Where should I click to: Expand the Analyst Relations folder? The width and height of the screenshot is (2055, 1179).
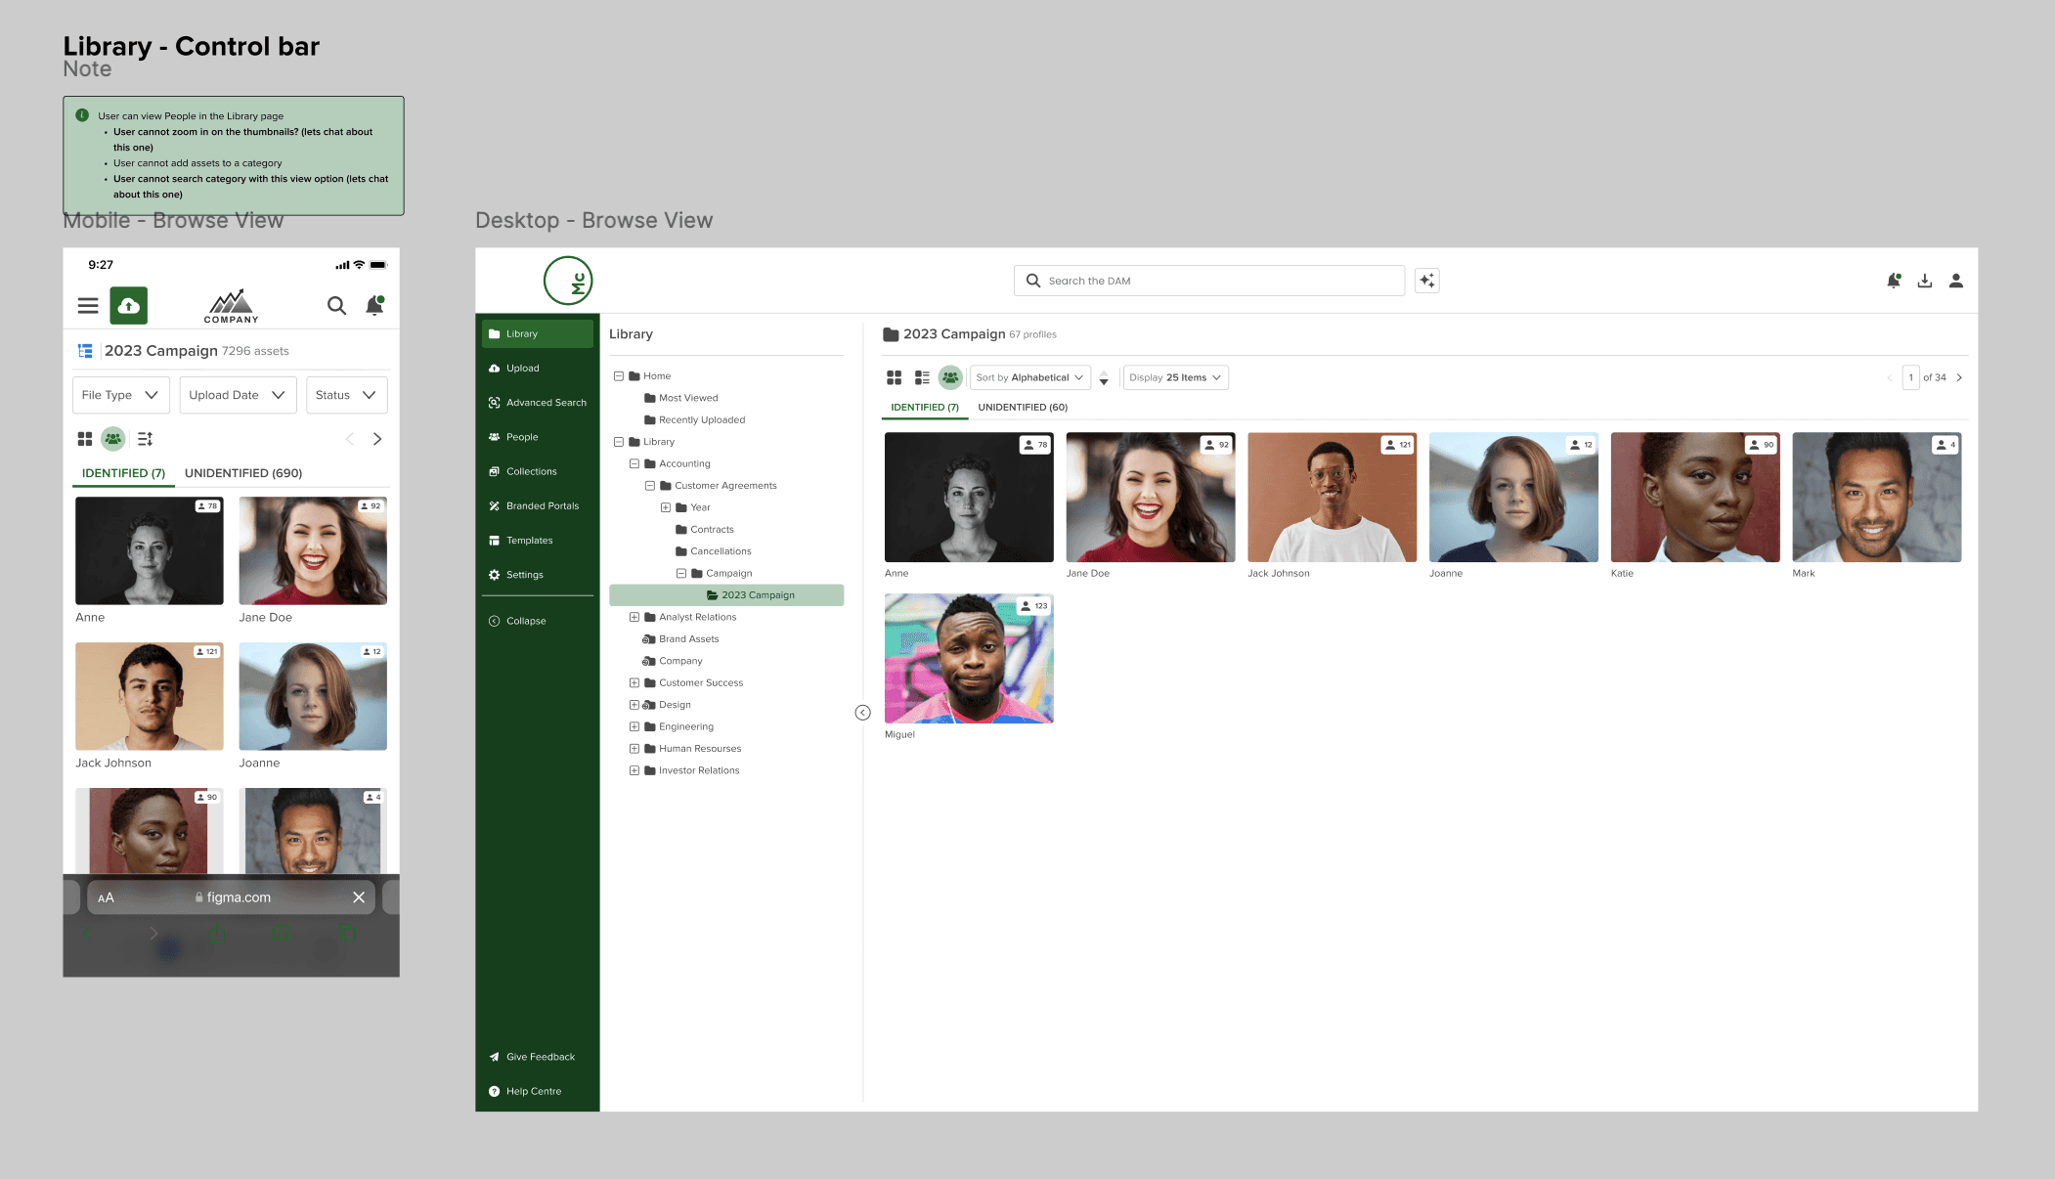point(634,617)
